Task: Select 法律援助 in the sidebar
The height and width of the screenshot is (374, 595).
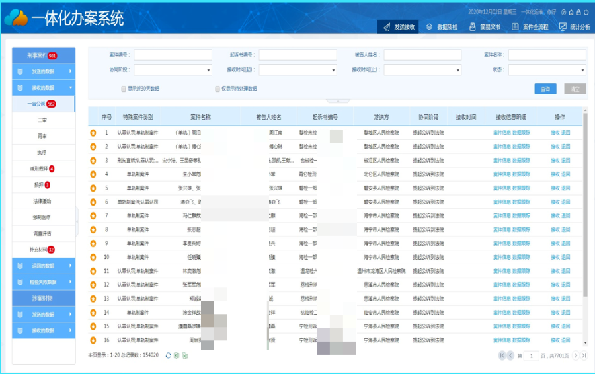Action: point(42,201)
